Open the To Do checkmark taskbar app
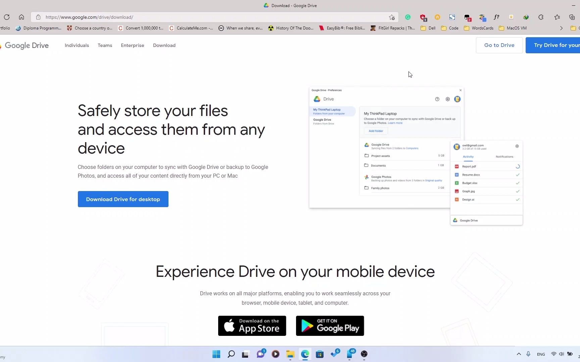 pos(335,354)
